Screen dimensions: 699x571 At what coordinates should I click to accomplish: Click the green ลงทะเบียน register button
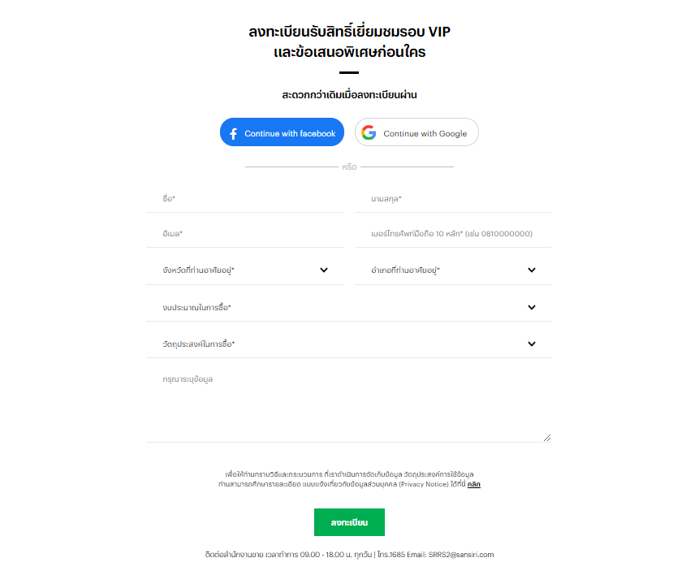point(349,522)
